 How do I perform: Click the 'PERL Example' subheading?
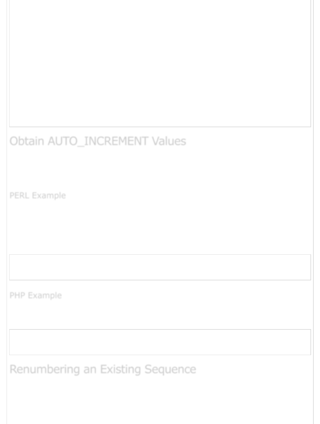[38, 196]
